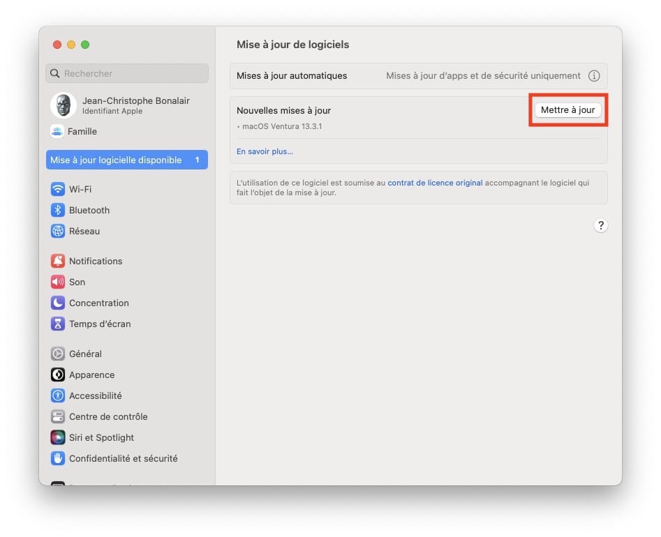The width and height of the screenshot is (661, 537).
Task: Click the Mettre à jour button
Action: tap(568, 110)
